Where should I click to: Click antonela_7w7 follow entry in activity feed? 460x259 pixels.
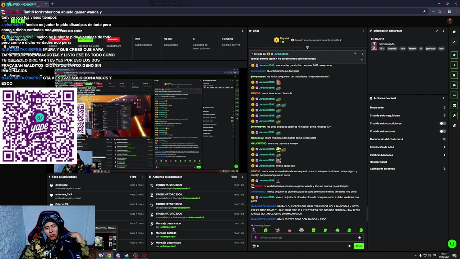coord(97,196)
